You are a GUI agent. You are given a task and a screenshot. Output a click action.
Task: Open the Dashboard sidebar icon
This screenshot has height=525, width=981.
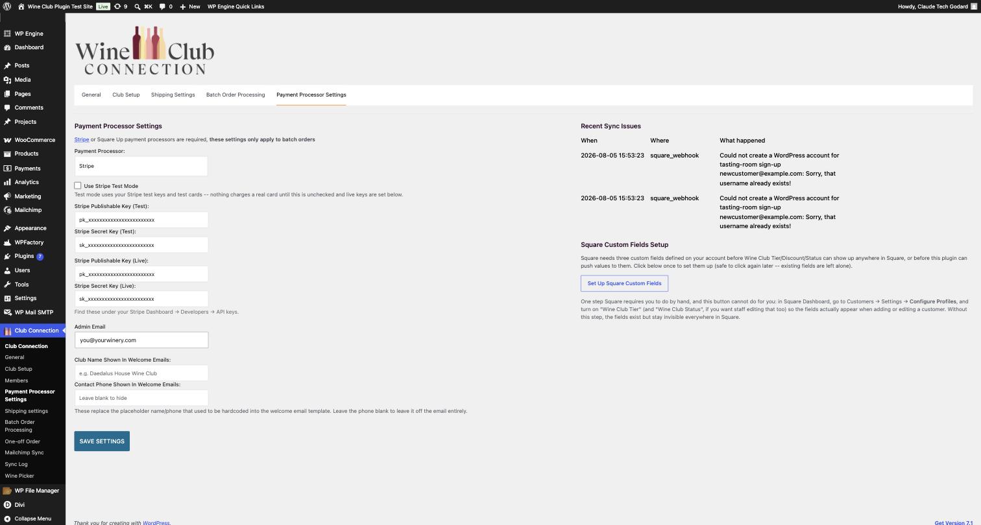[7, 47]
